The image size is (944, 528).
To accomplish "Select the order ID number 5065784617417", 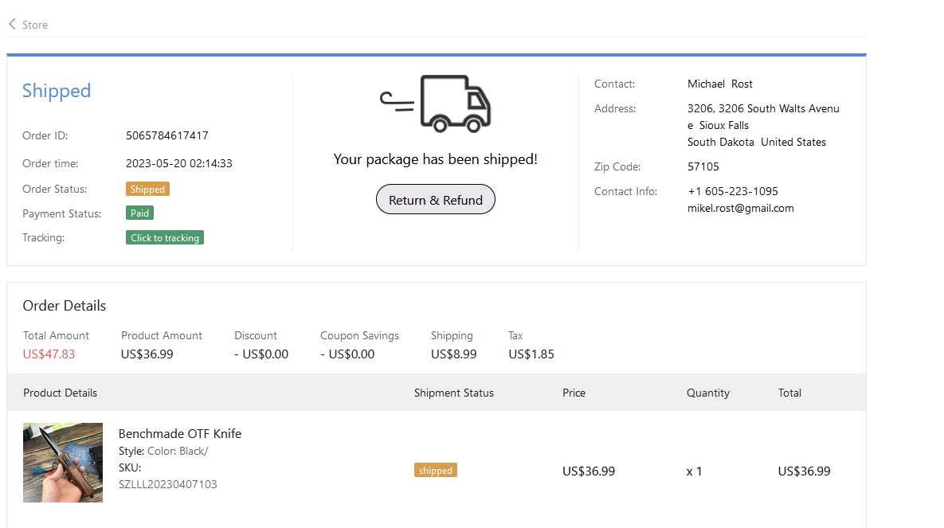I will (x=167, y=135).
